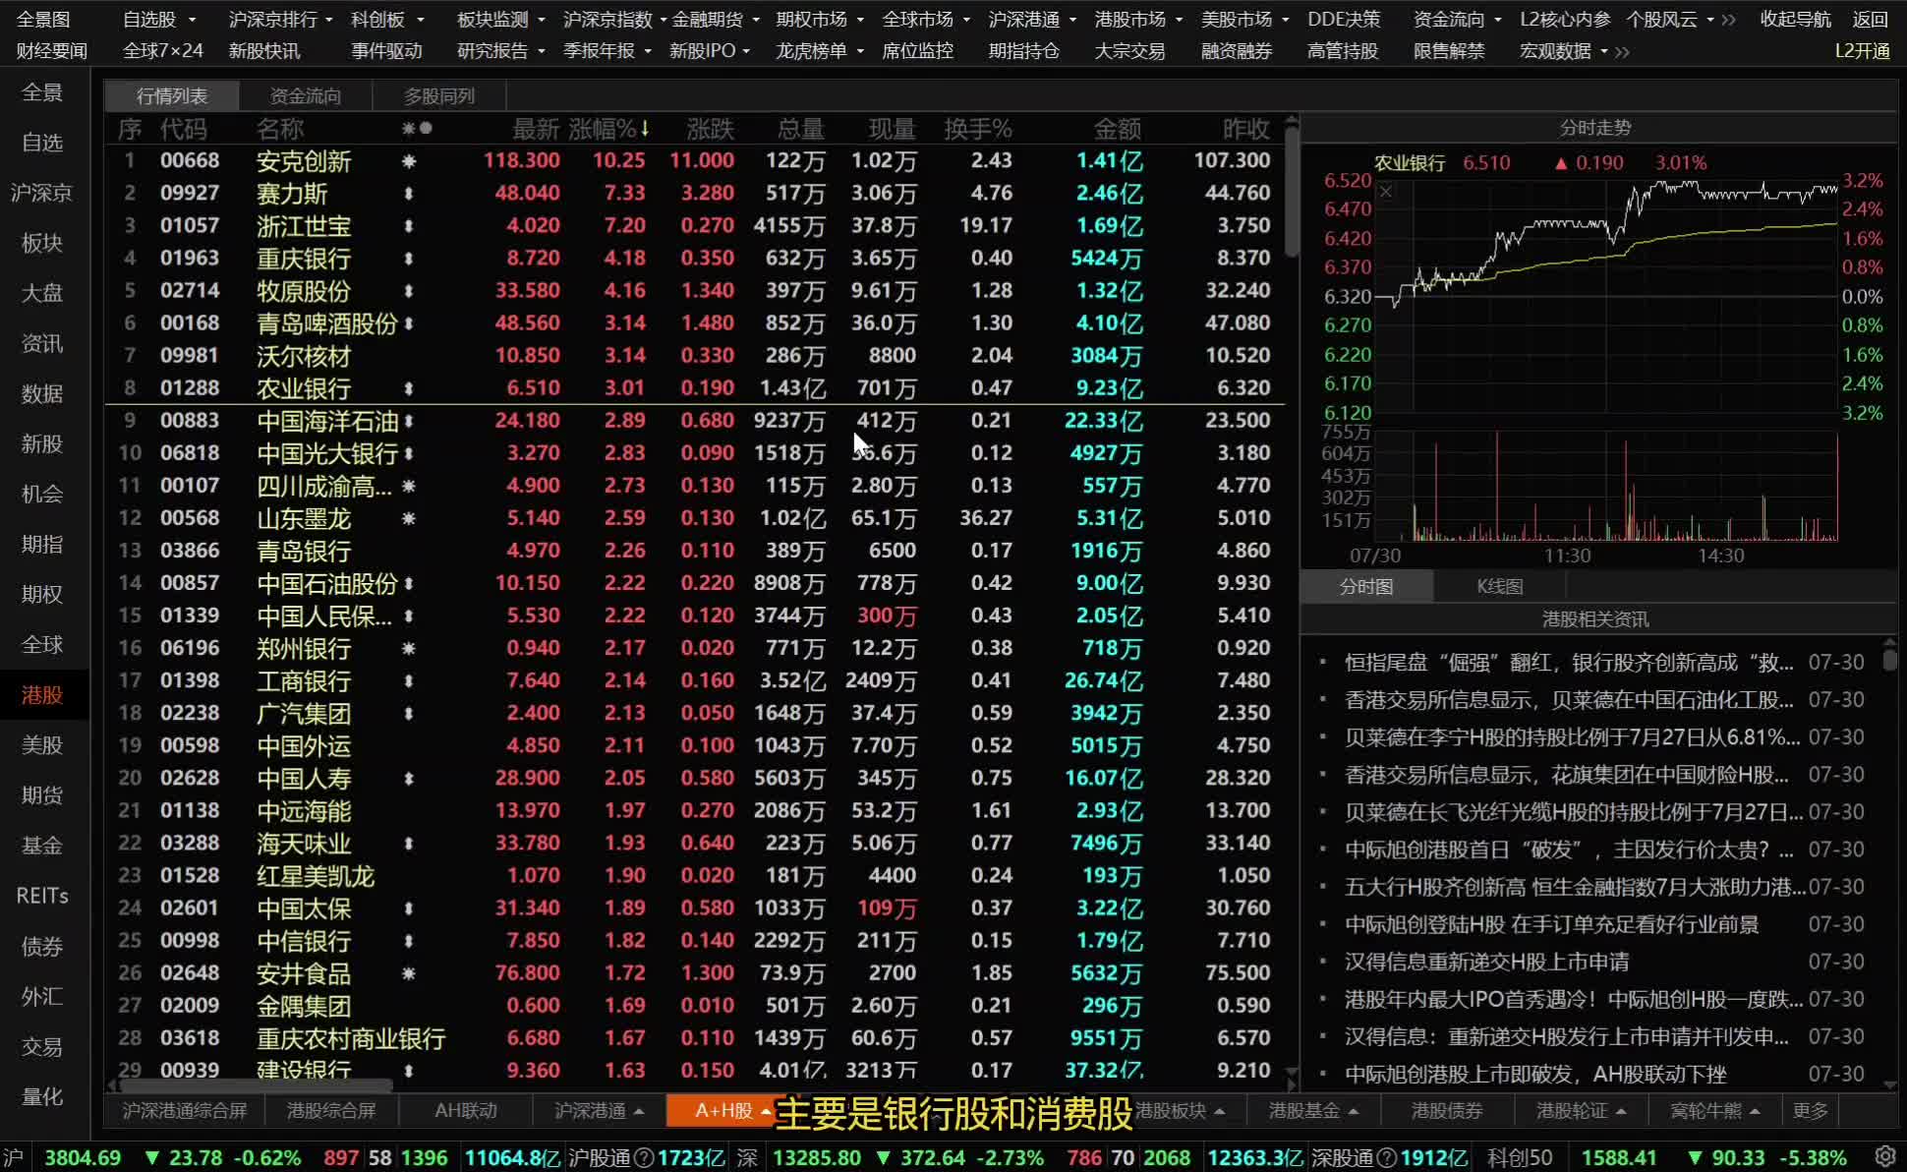Sort the list by 金额 column header

(1118, 129)
